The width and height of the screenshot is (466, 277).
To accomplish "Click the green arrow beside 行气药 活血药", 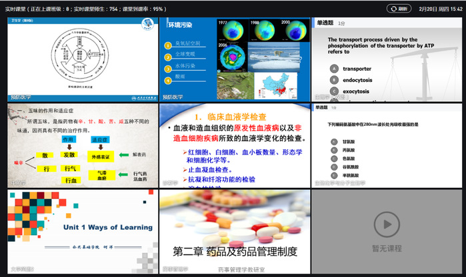I will pyautogui.click(x=123, y=174).
